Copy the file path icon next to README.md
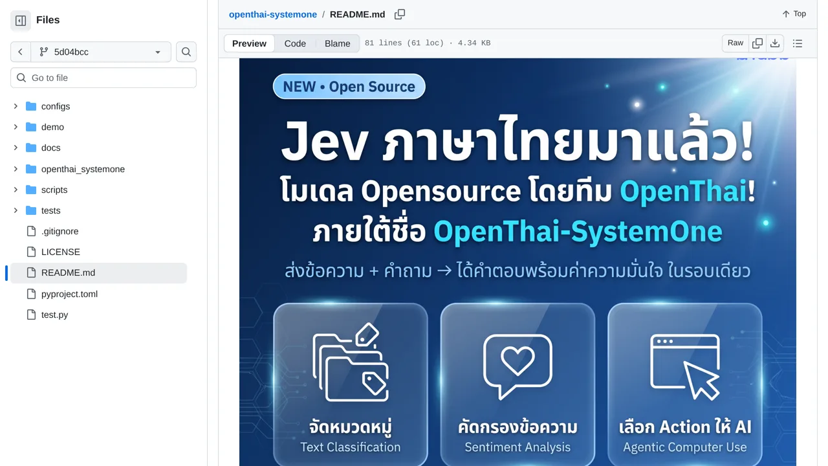 point(400,14)
